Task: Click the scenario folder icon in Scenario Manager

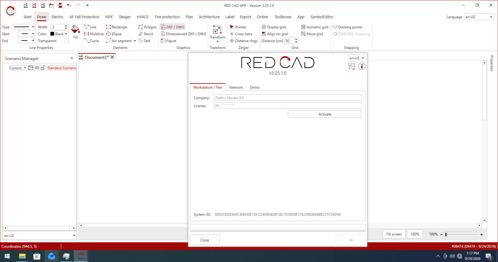Action: [x=31, y=68]
